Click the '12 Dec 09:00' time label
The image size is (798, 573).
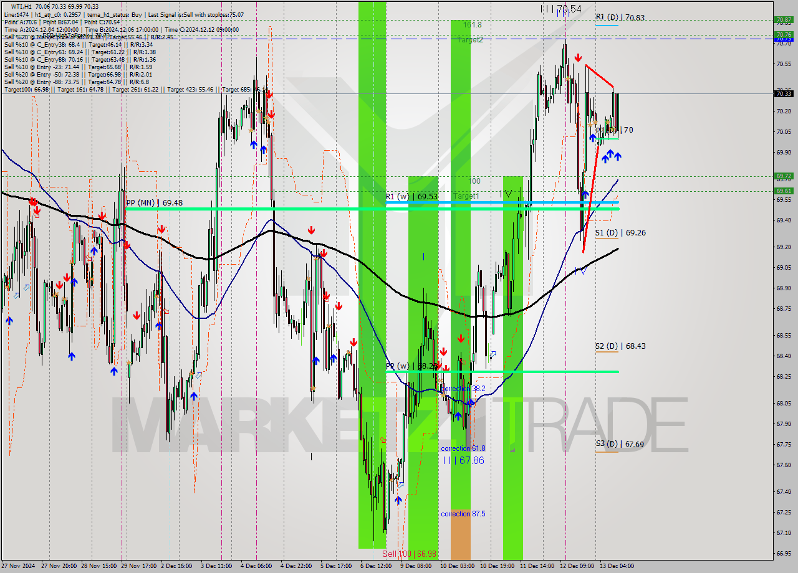577,566
